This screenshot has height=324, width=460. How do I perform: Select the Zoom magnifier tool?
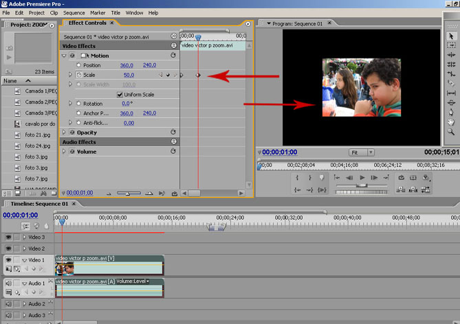pos(451,131)
